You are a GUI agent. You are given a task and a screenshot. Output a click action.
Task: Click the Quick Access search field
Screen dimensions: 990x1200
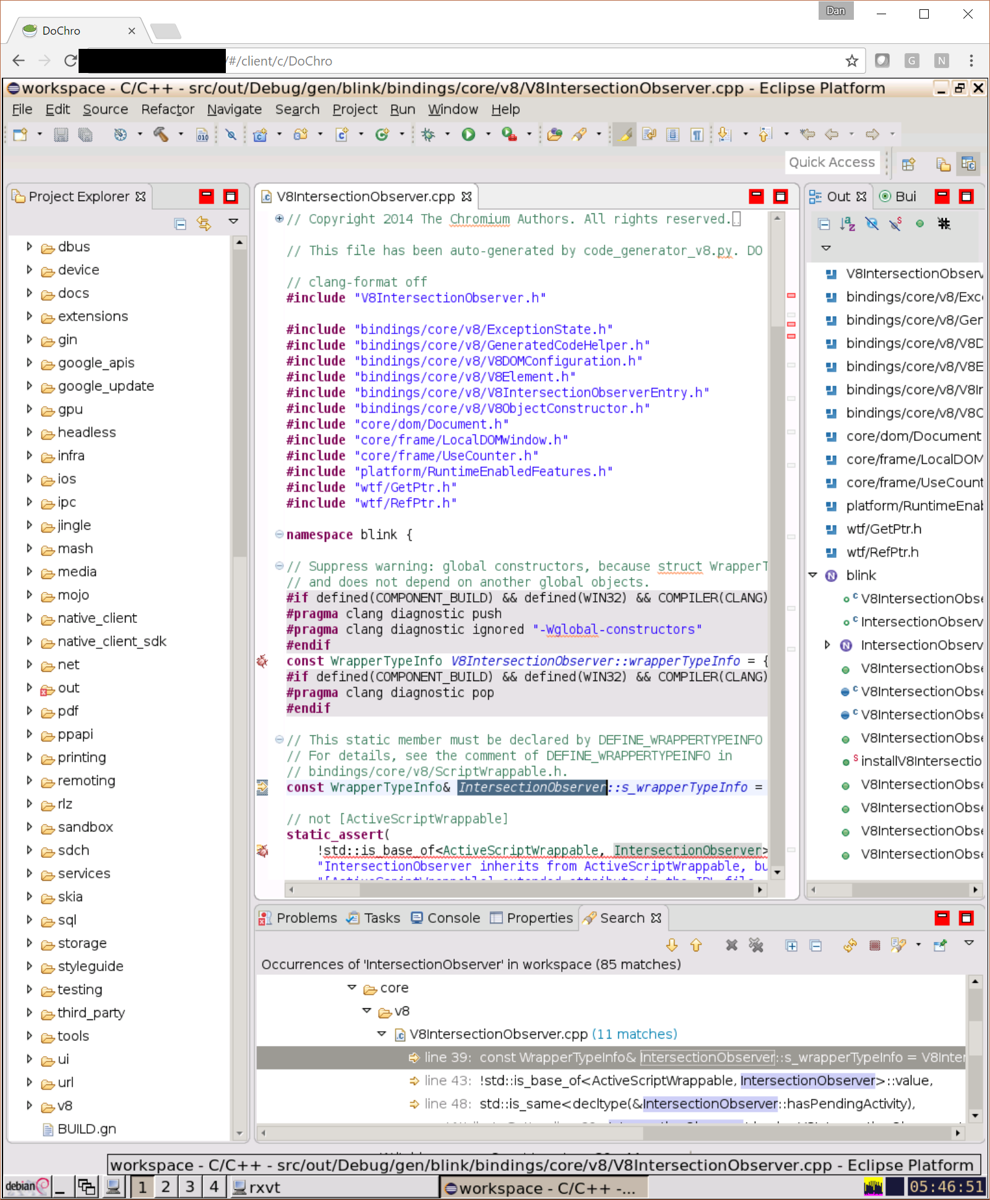(832, 163)
